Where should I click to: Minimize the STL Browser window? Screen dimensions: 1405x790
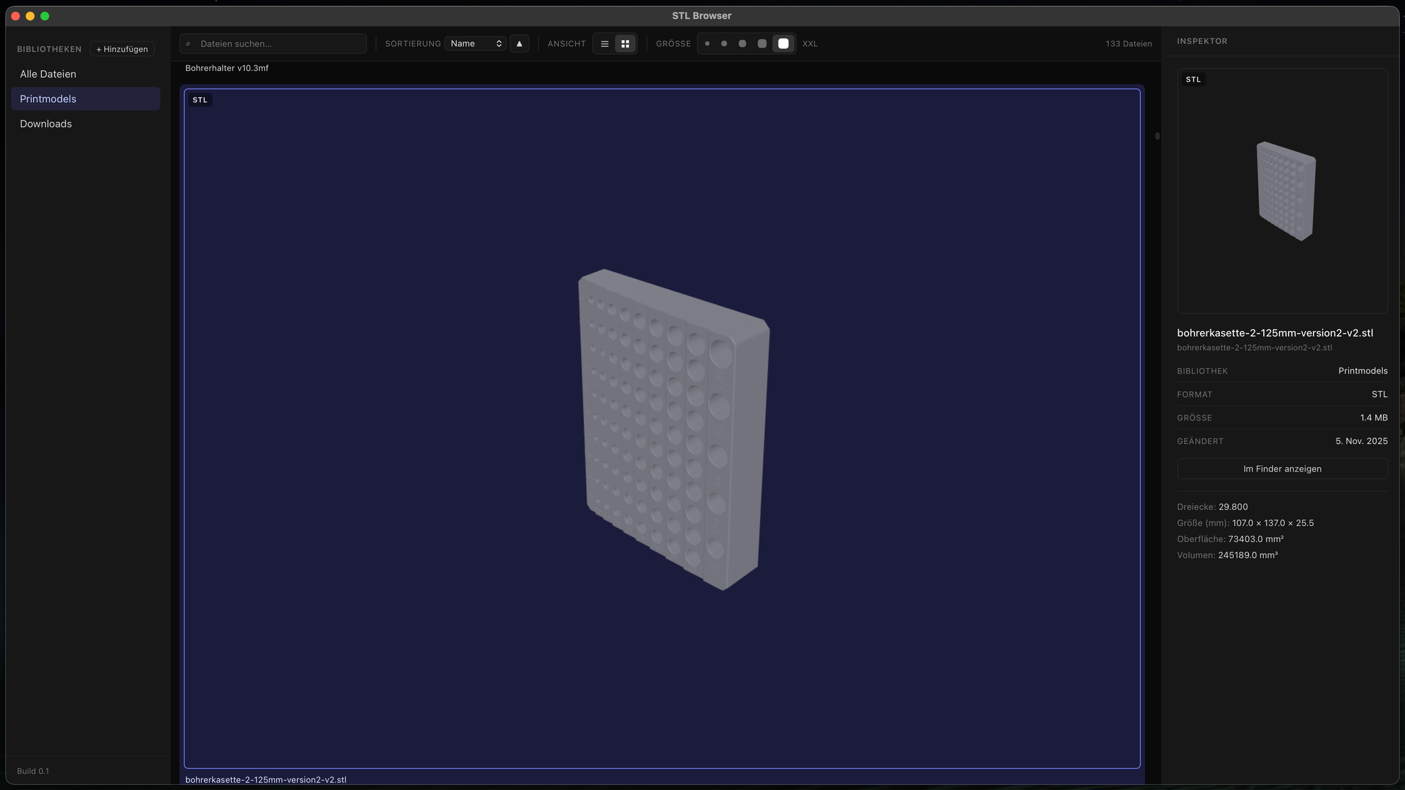click(30, 16)
